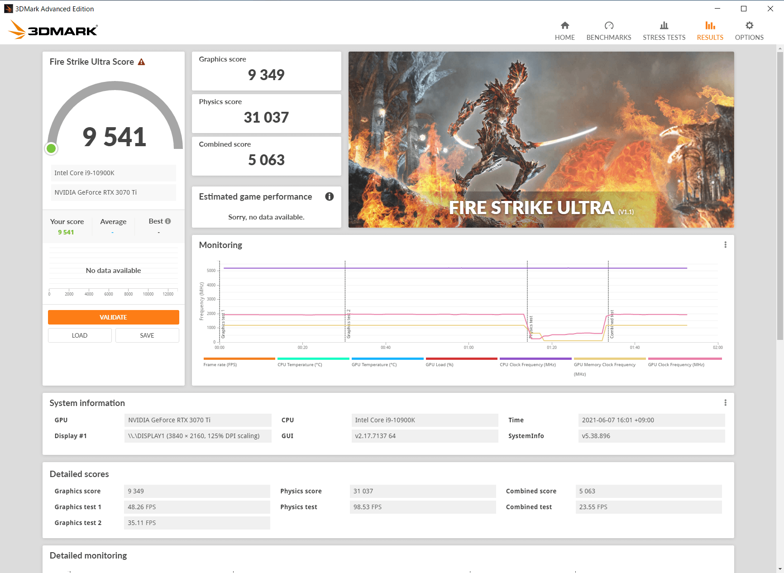784x573 pixels.
Task: Click the Stress Tests bar chart icon
Action: [x=664, y=25]
